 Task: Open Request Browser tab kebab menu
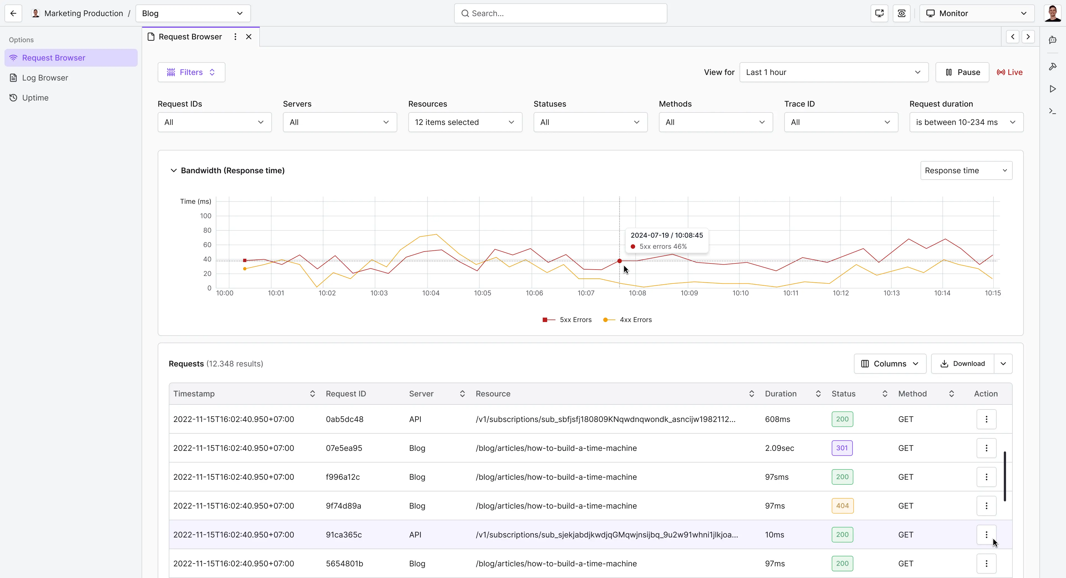click(x=235, y=37)
